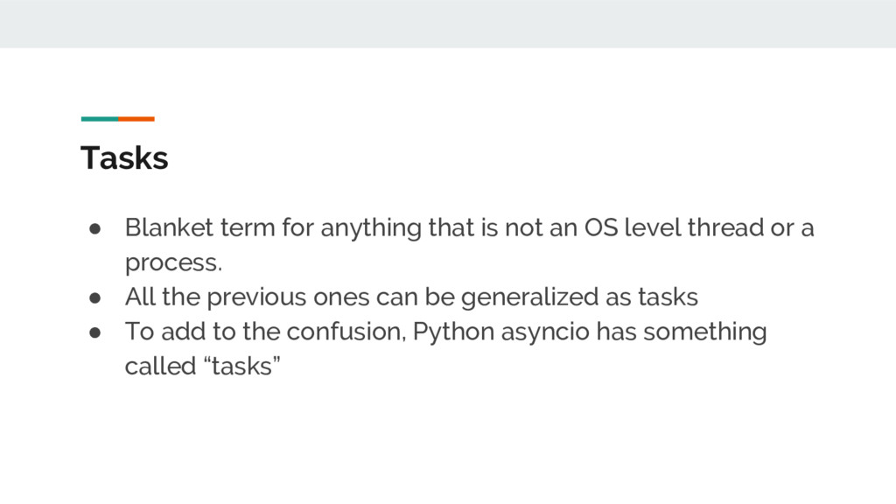The image size is (896, 504).
Task: Click the orange accent line above title
Action: coord(136,119)
